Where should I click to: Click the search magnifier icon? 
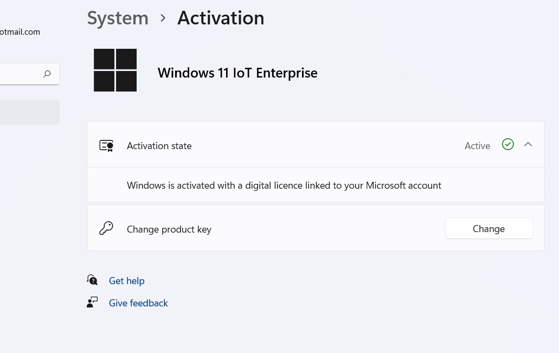47,74
